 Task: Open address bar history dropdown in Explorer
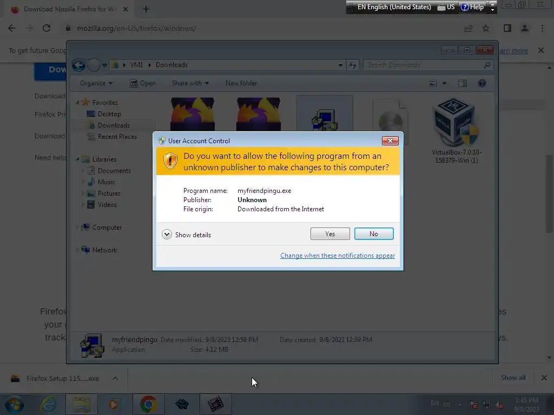[340, 65]
